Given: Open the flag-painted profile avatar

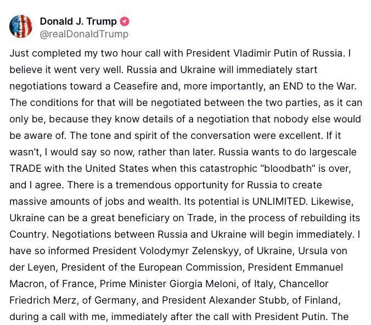Looking at the screenshot, I should (x=21, y=26).
